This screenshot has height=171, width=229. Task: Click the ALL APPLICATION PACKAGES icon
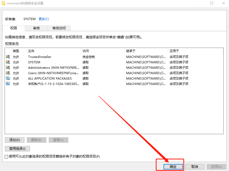coord(8,78)
